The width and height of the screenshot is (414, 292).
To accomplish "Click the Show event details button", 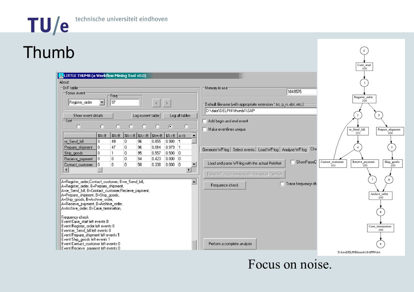I will [88, 116].
